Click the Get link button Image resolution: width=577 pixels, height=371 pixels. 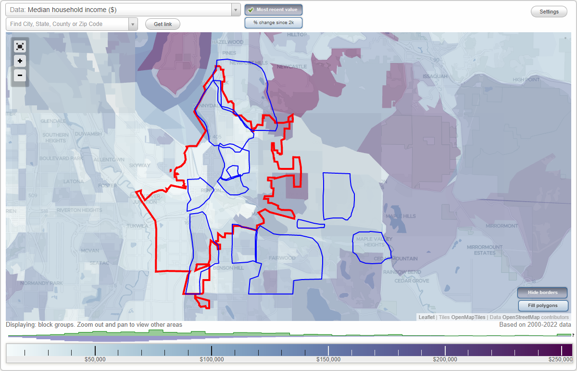pos(163,24)
